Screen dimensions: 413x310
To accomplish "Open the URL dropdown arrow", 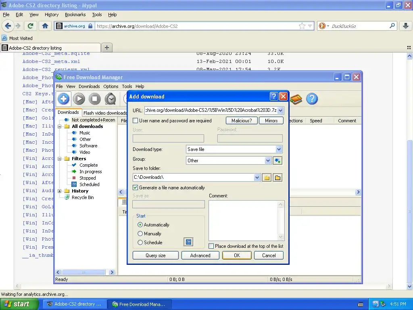I will pos(281,111).
